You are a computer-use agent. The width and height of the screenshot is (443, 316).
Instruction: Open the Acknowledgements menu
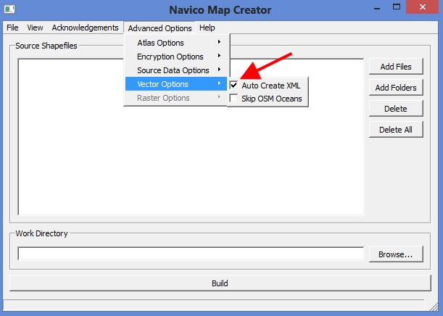coord(85,28)
